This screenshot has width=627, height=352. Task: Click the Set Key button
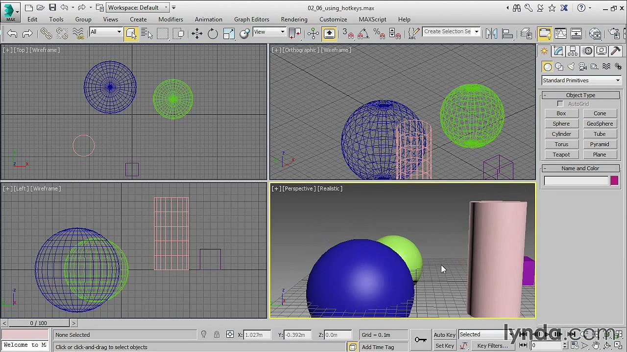pos(444,346)
